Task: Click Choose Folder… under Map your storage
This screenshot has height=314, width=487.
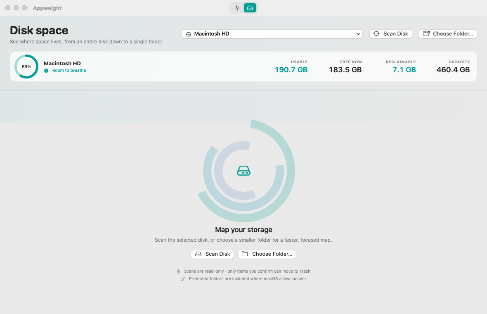Action: pyautogui.click(x=267, y=254)
